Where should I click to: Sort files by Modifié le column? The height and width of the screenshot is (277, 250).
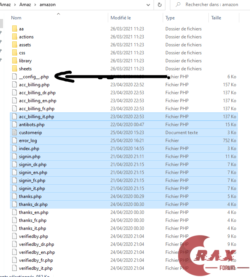coord(121,17)
